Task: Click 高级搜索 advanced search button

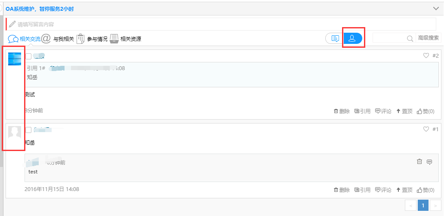Action: [x=429, y=38]
